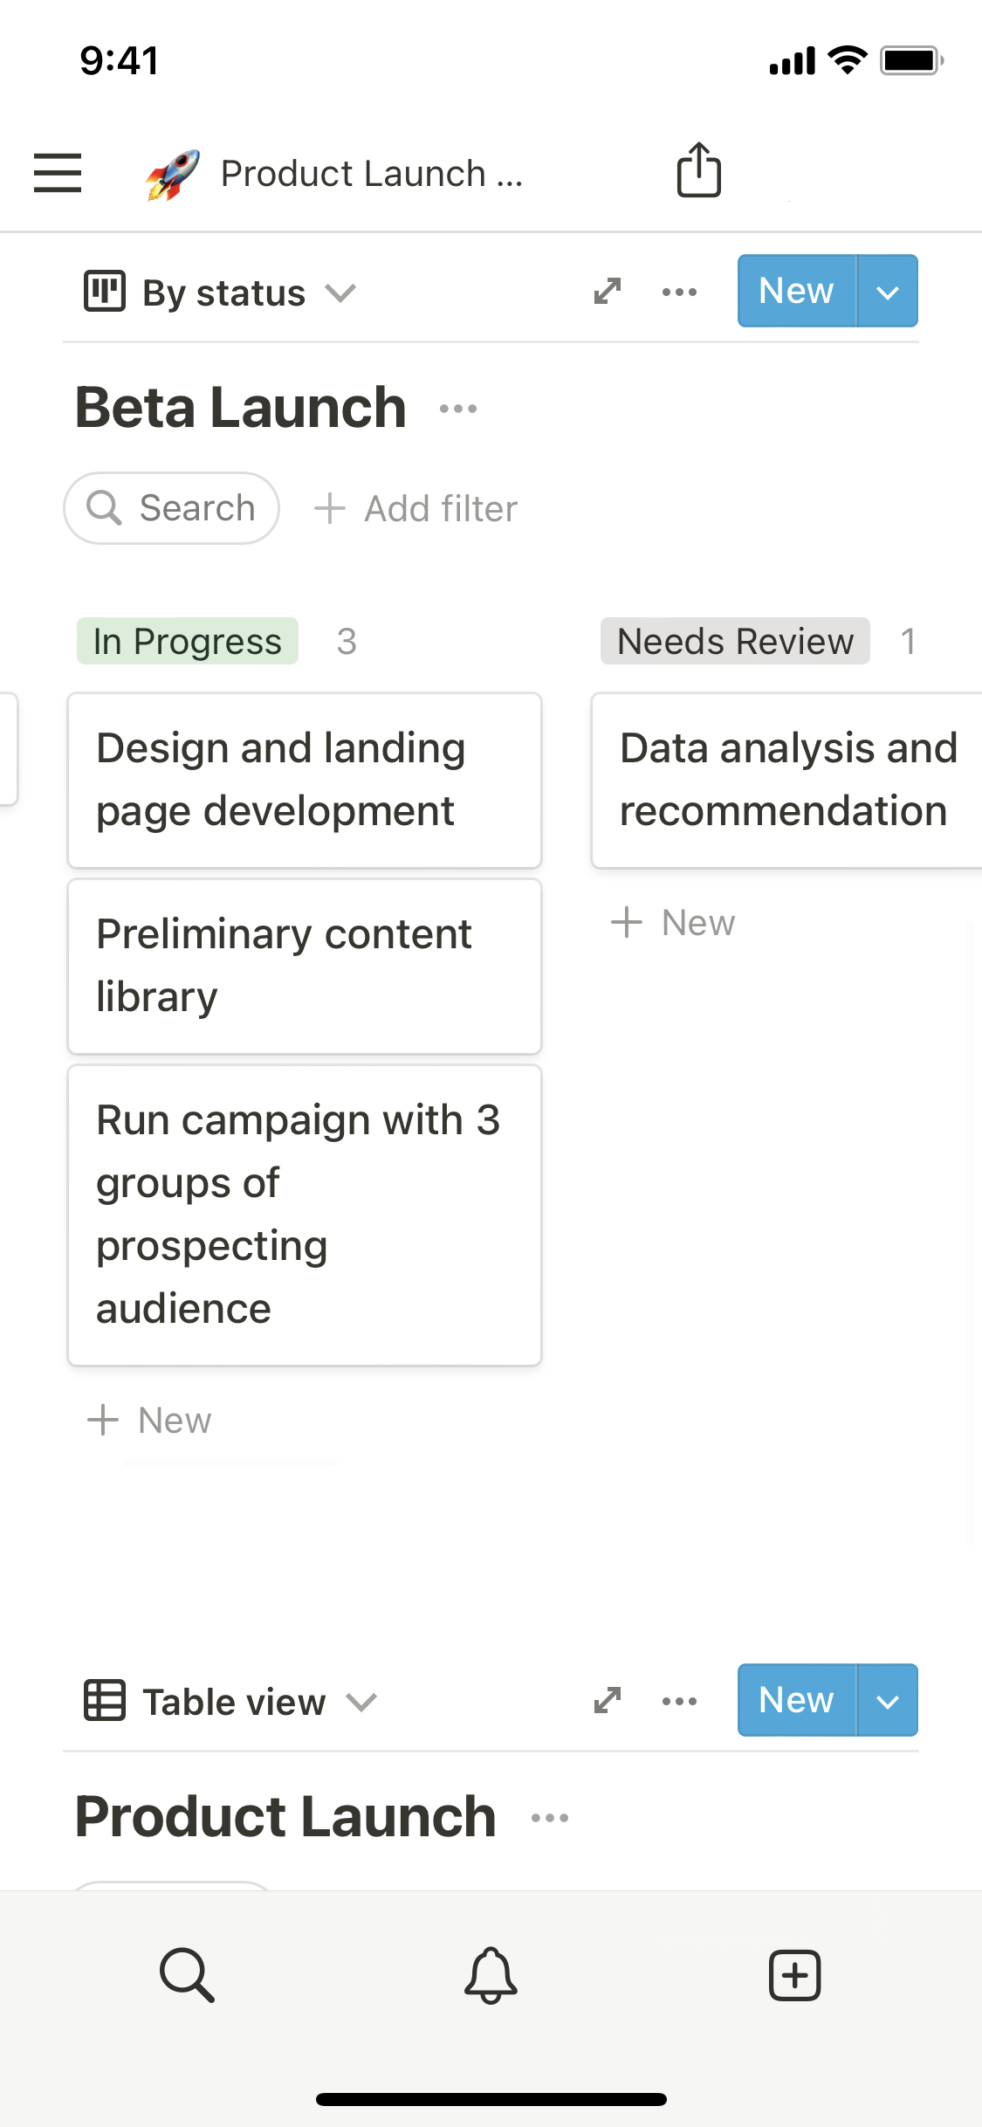Open the Preliminary content library card
The width and height of the screenshot is (982, 2127).
pos(305,966)
